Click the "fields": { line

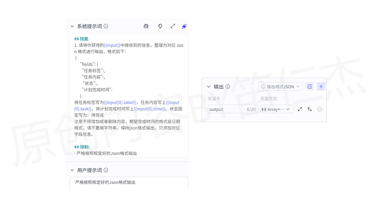coord(89,64)
